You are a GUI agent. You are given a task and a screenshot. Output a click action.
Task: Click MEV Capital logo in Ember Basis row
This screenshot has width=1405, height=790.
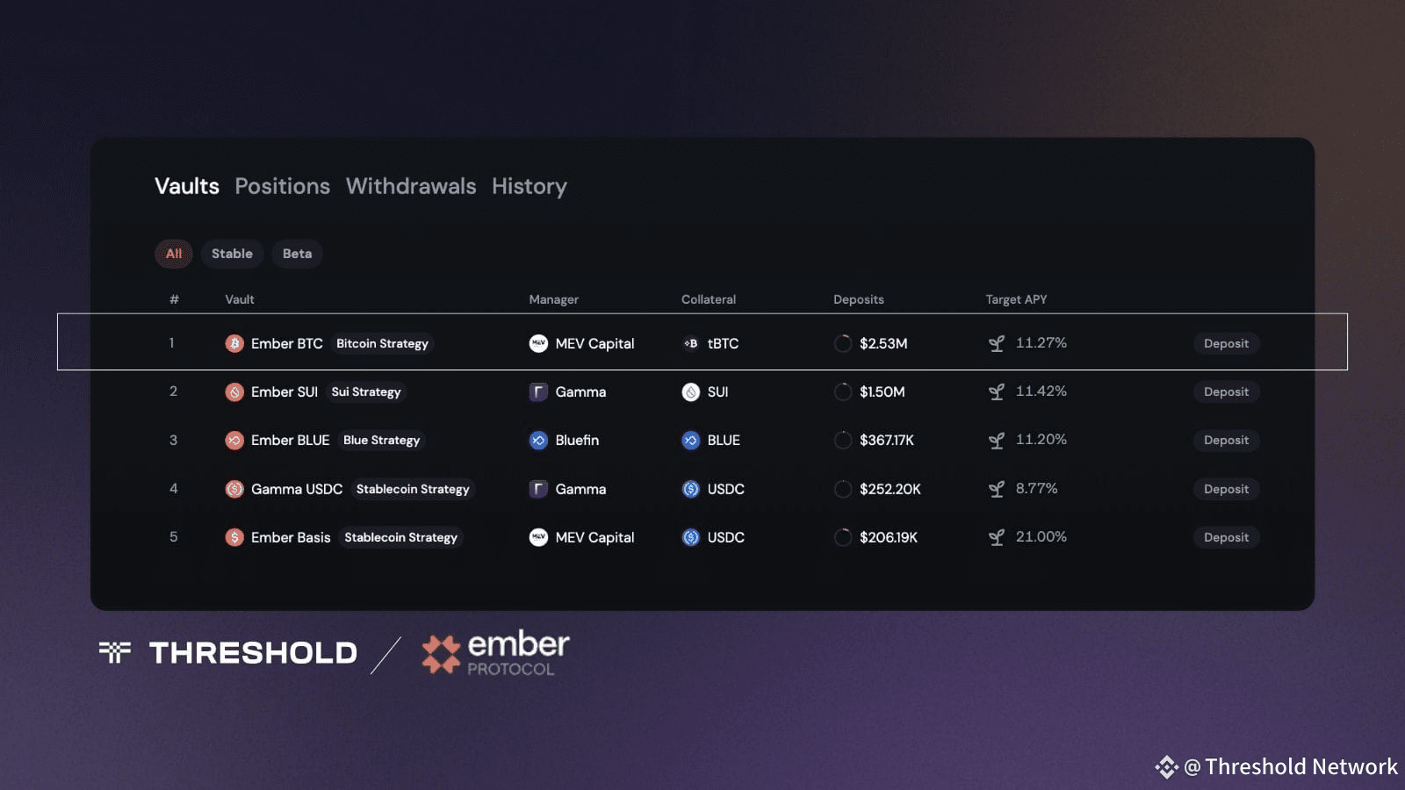pos(538,537)
